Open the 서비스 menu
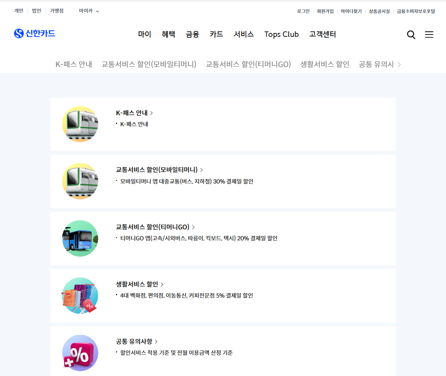The image size is (446, 376). (244, 35)
